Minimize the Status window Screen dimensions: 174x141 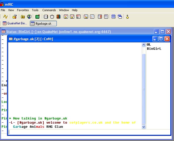click(156, 32)
